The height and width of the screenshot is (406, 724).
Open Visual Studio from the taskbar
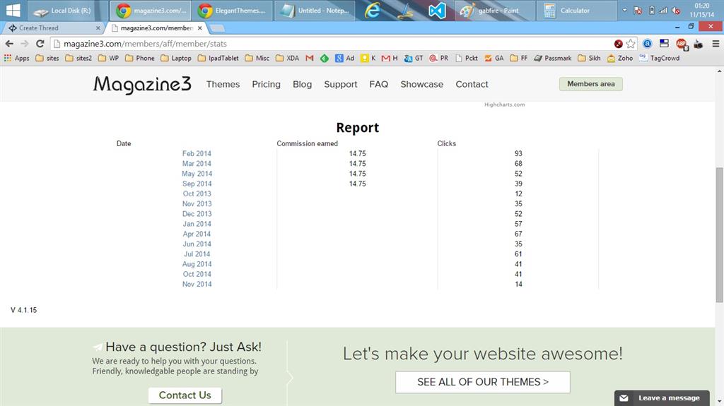[x=437, y=10]
